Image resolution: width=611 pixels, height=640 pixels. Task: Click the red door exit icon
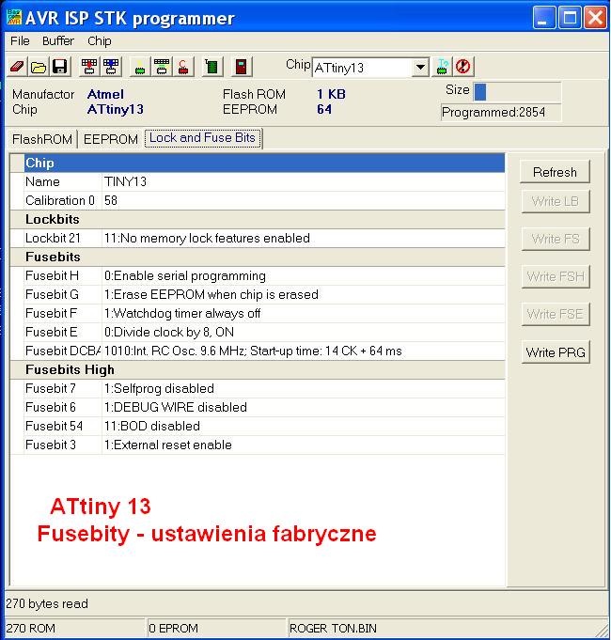pos(242,66)
